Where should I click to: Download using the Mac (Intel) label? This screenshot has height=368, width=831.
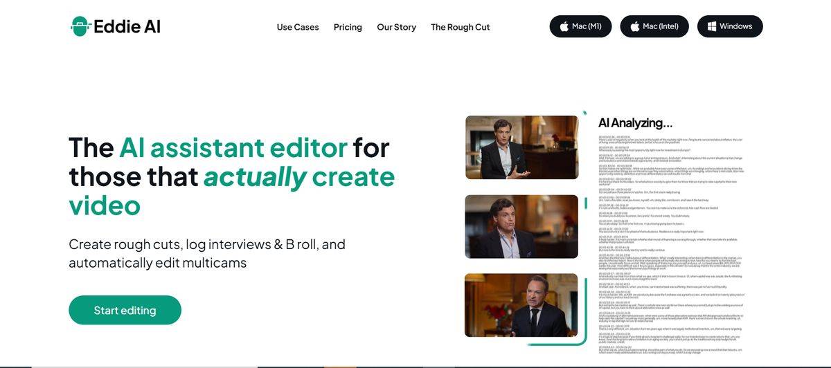tap(660, 26)
